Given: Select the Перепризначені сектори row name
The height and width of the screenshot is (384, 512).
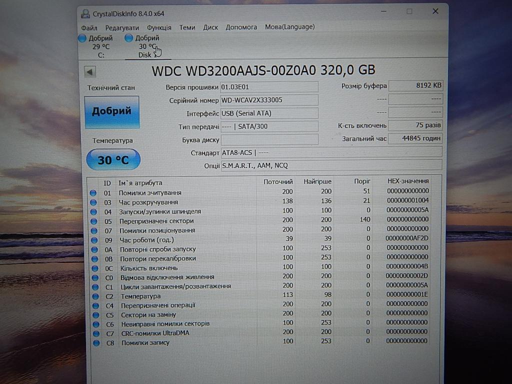Looking at the screenshot, I should 156,221.
